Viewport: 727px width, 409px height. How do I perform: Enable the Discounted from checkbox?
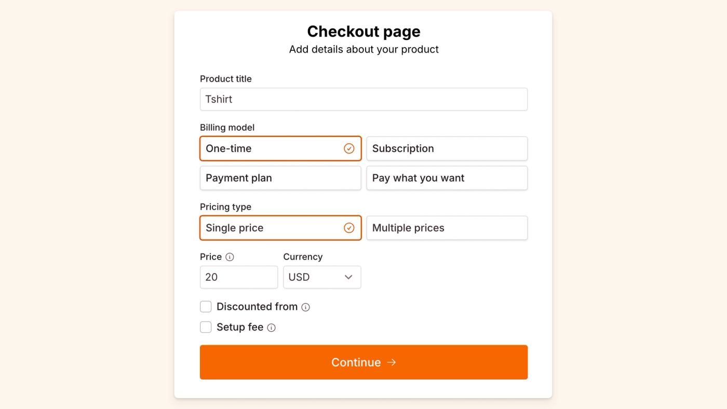point(206,307)
